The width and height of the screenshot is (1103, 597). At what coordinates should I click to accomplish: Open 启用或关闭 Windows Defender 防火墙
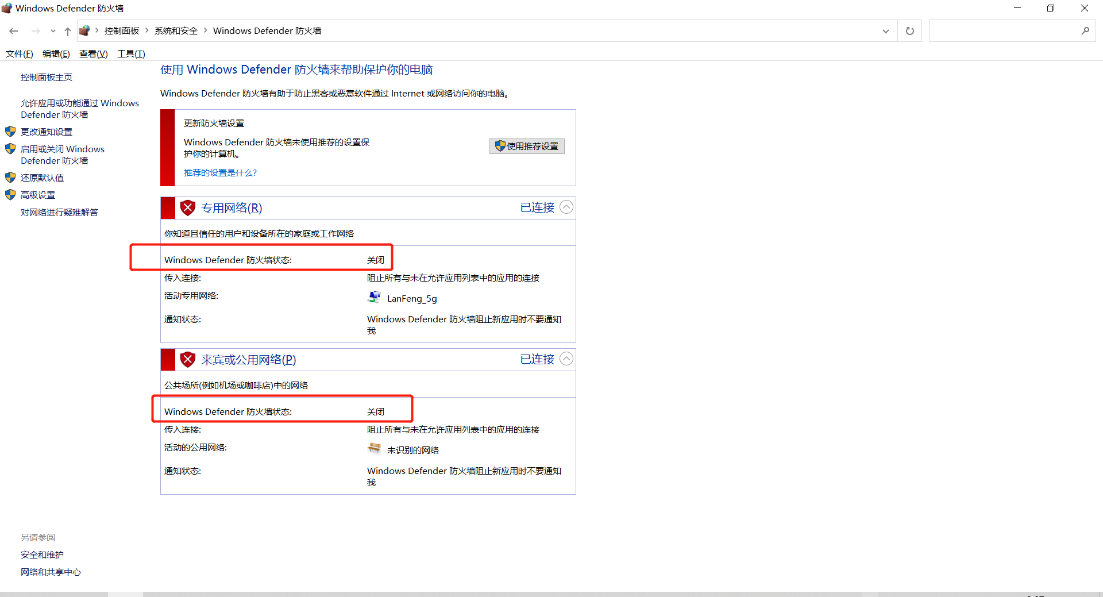pyautogui.click(x=63, y=155)
